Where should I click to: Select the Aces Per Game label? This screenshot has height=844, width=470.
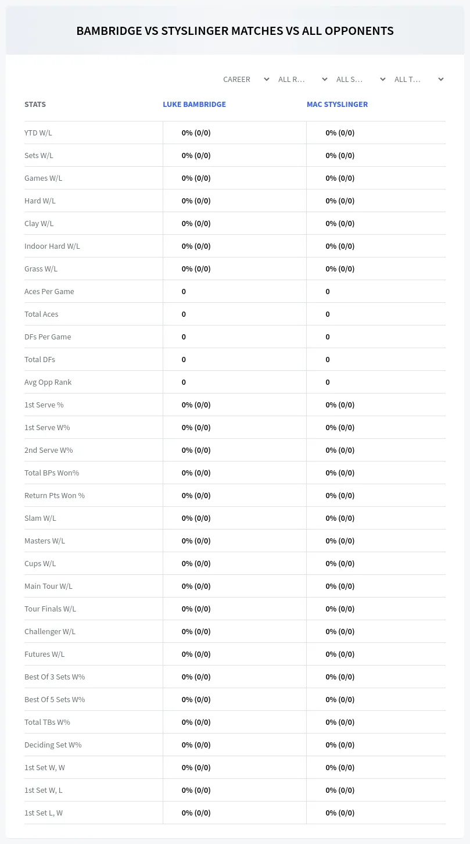[49, 291]
